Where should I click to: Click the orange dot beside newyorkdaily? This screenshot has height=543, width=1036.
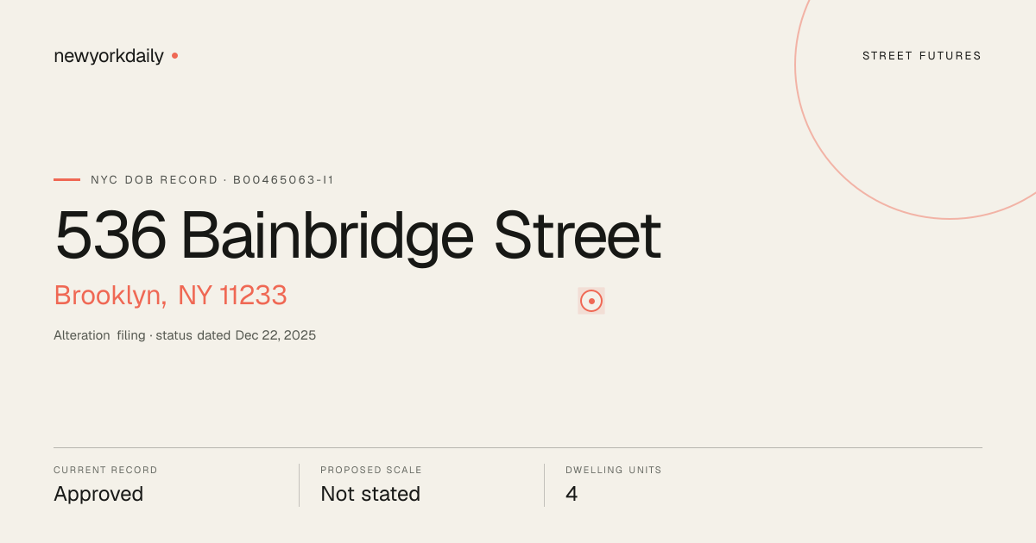[x=174, y=55]
